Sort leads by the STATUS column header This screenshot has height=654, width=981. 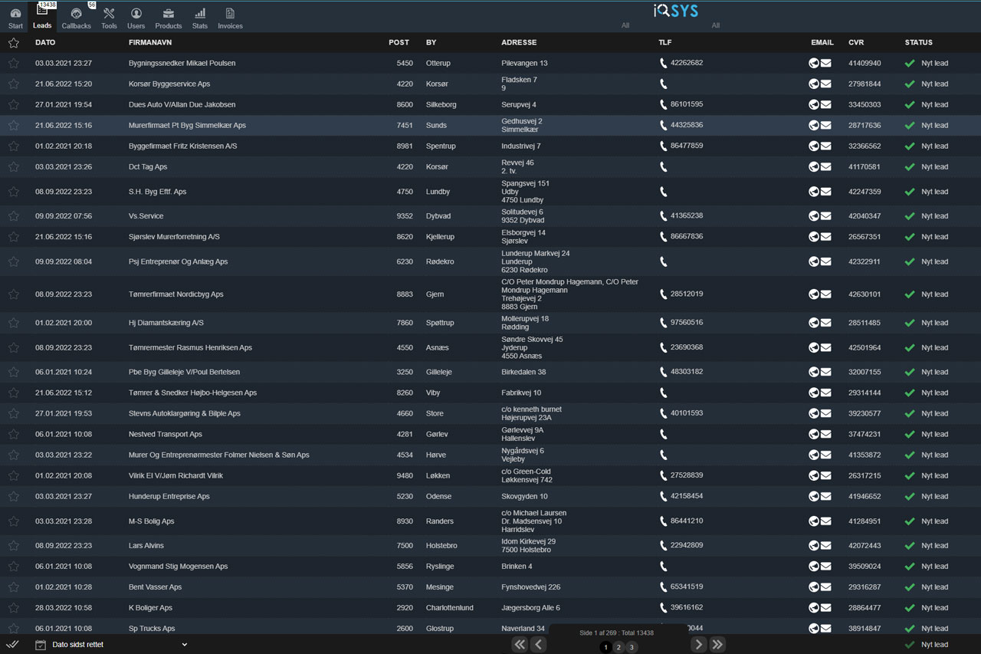(x=918, y=43)
